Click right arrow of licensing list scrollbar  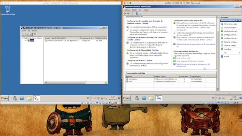[x=106, y=82]
